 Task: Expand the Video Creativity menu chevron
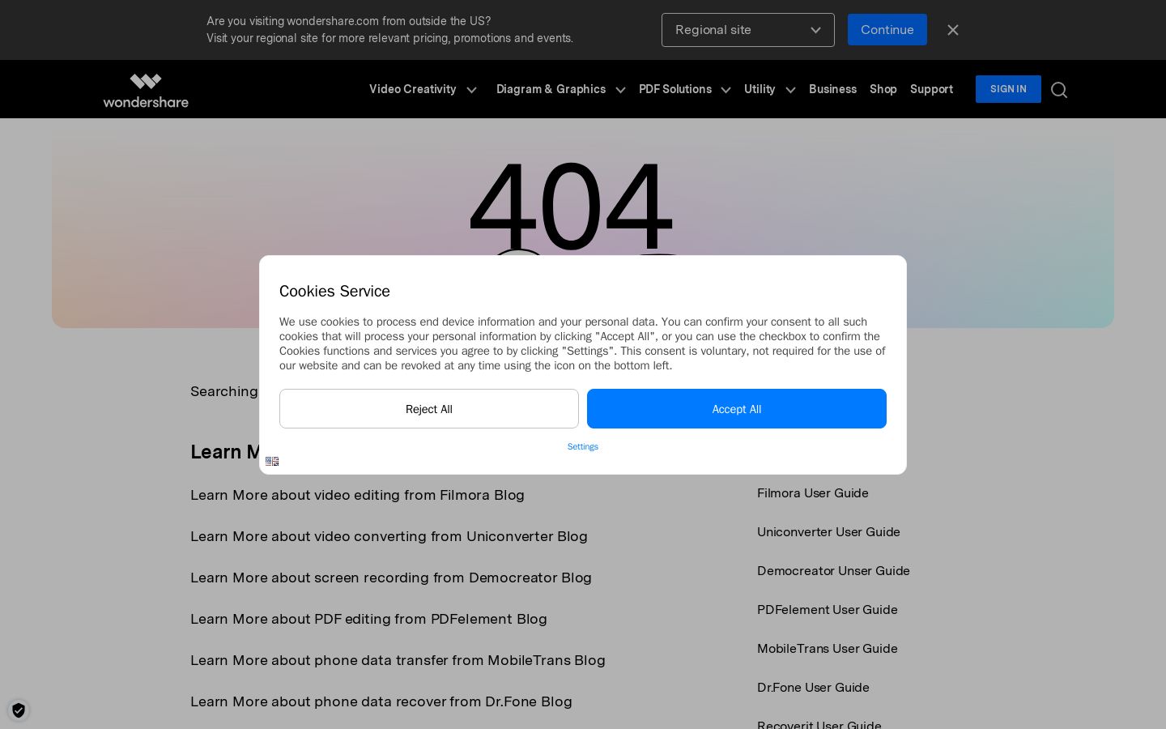[472, 90]
